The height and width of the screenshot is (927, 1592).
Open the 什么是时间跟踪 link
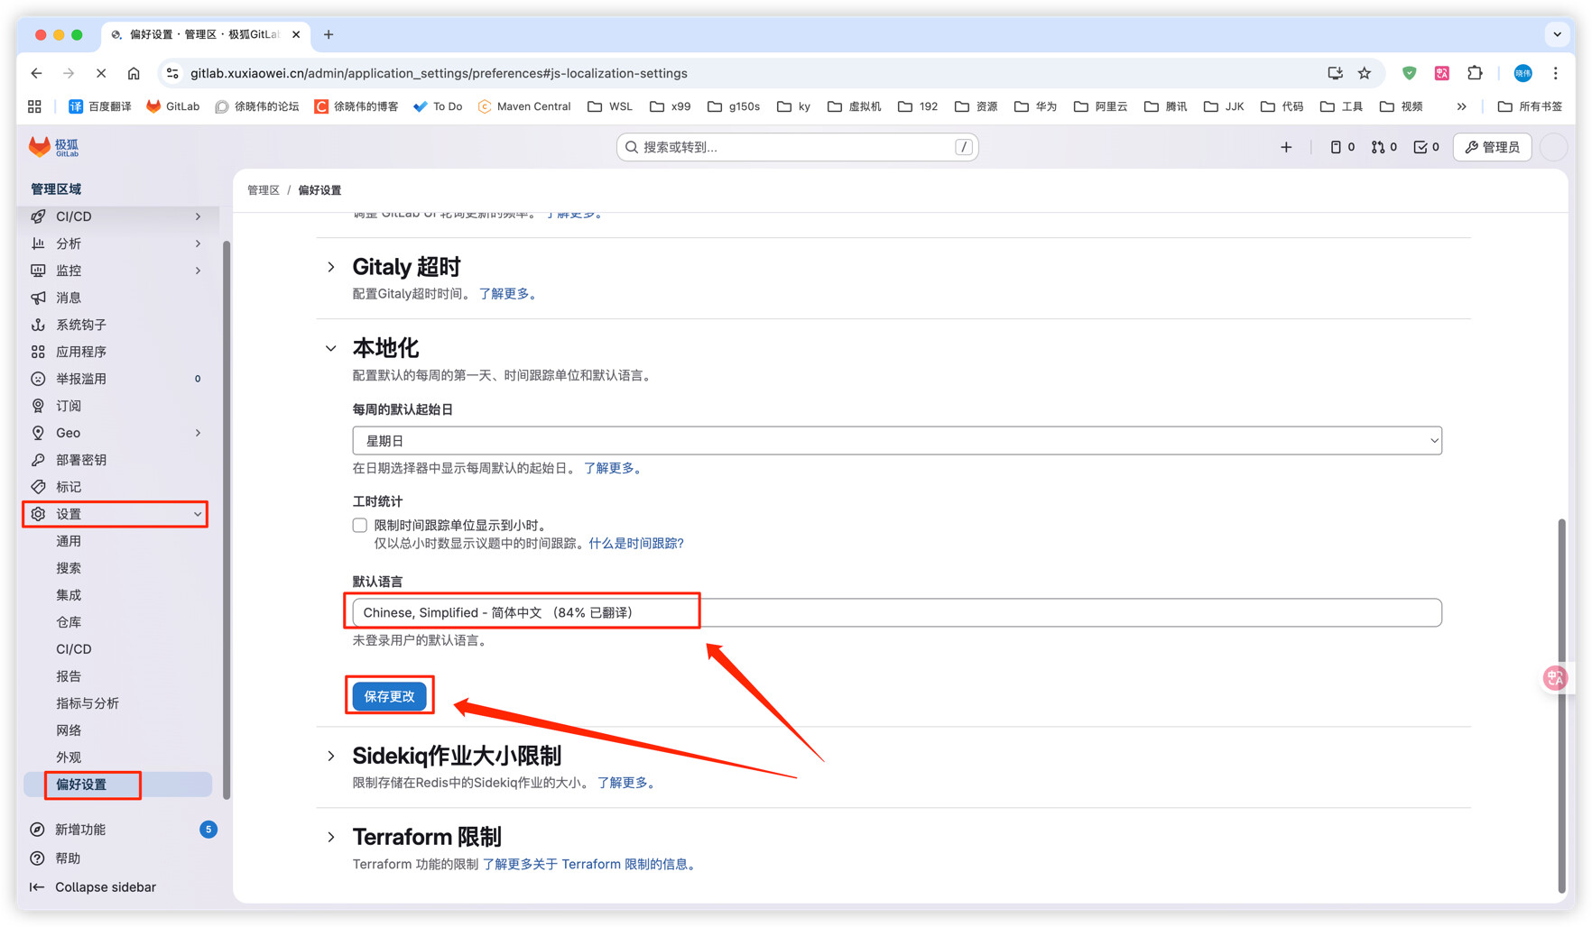tap(636, 543)
